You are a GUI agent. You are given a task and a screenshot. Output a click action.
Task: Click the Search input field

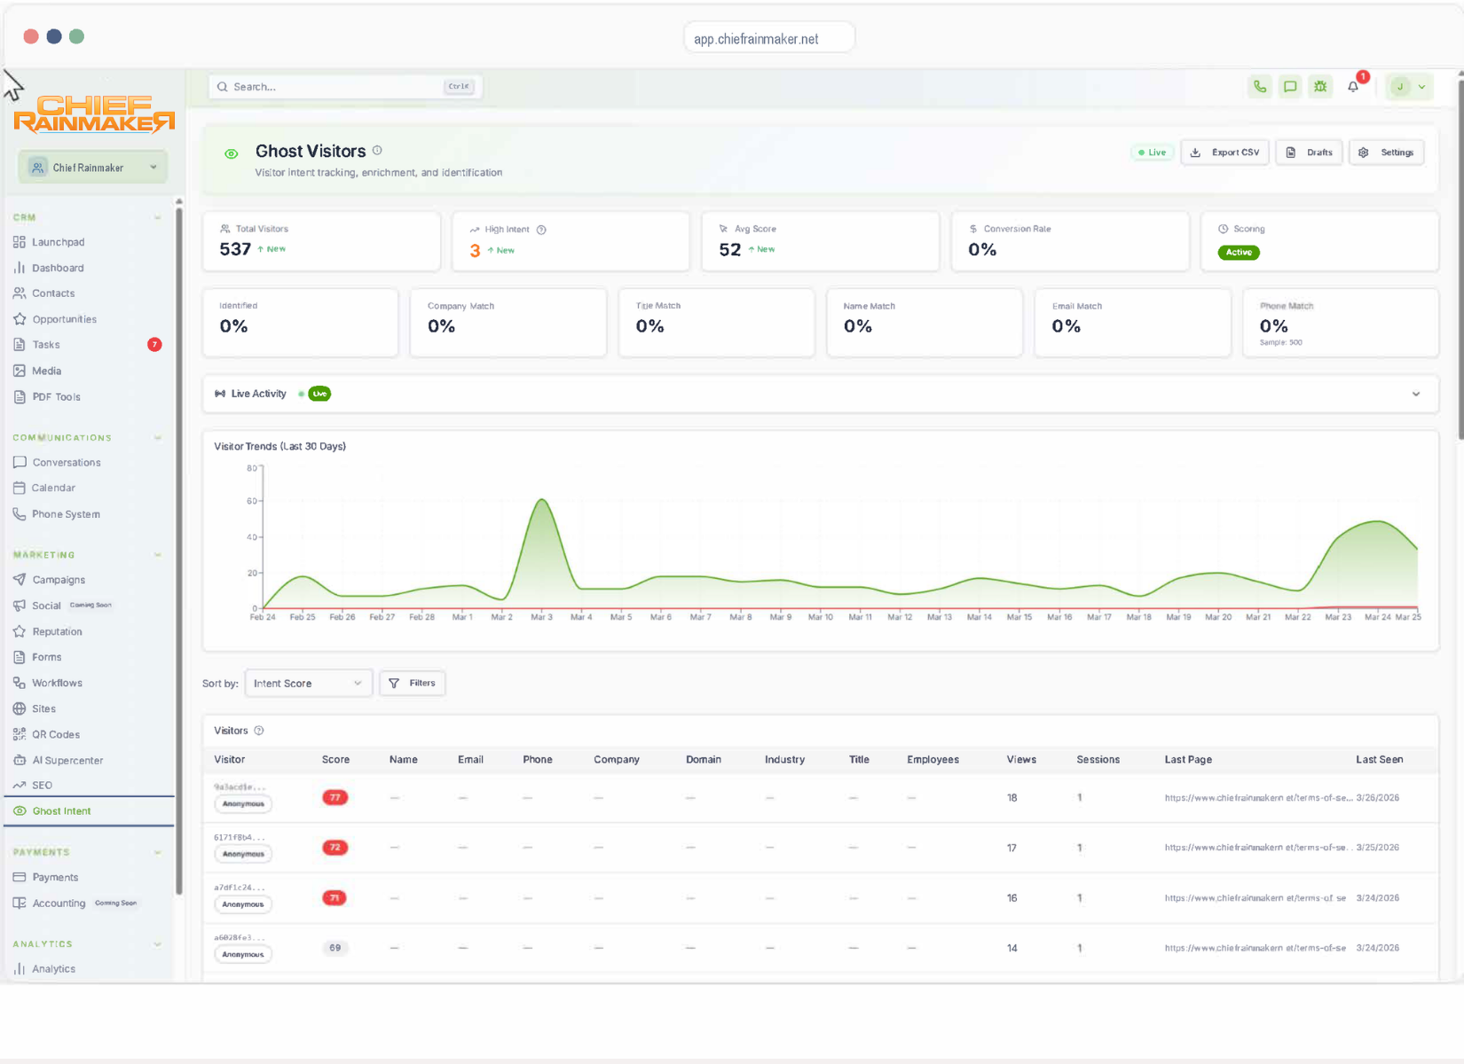point(346,87)
